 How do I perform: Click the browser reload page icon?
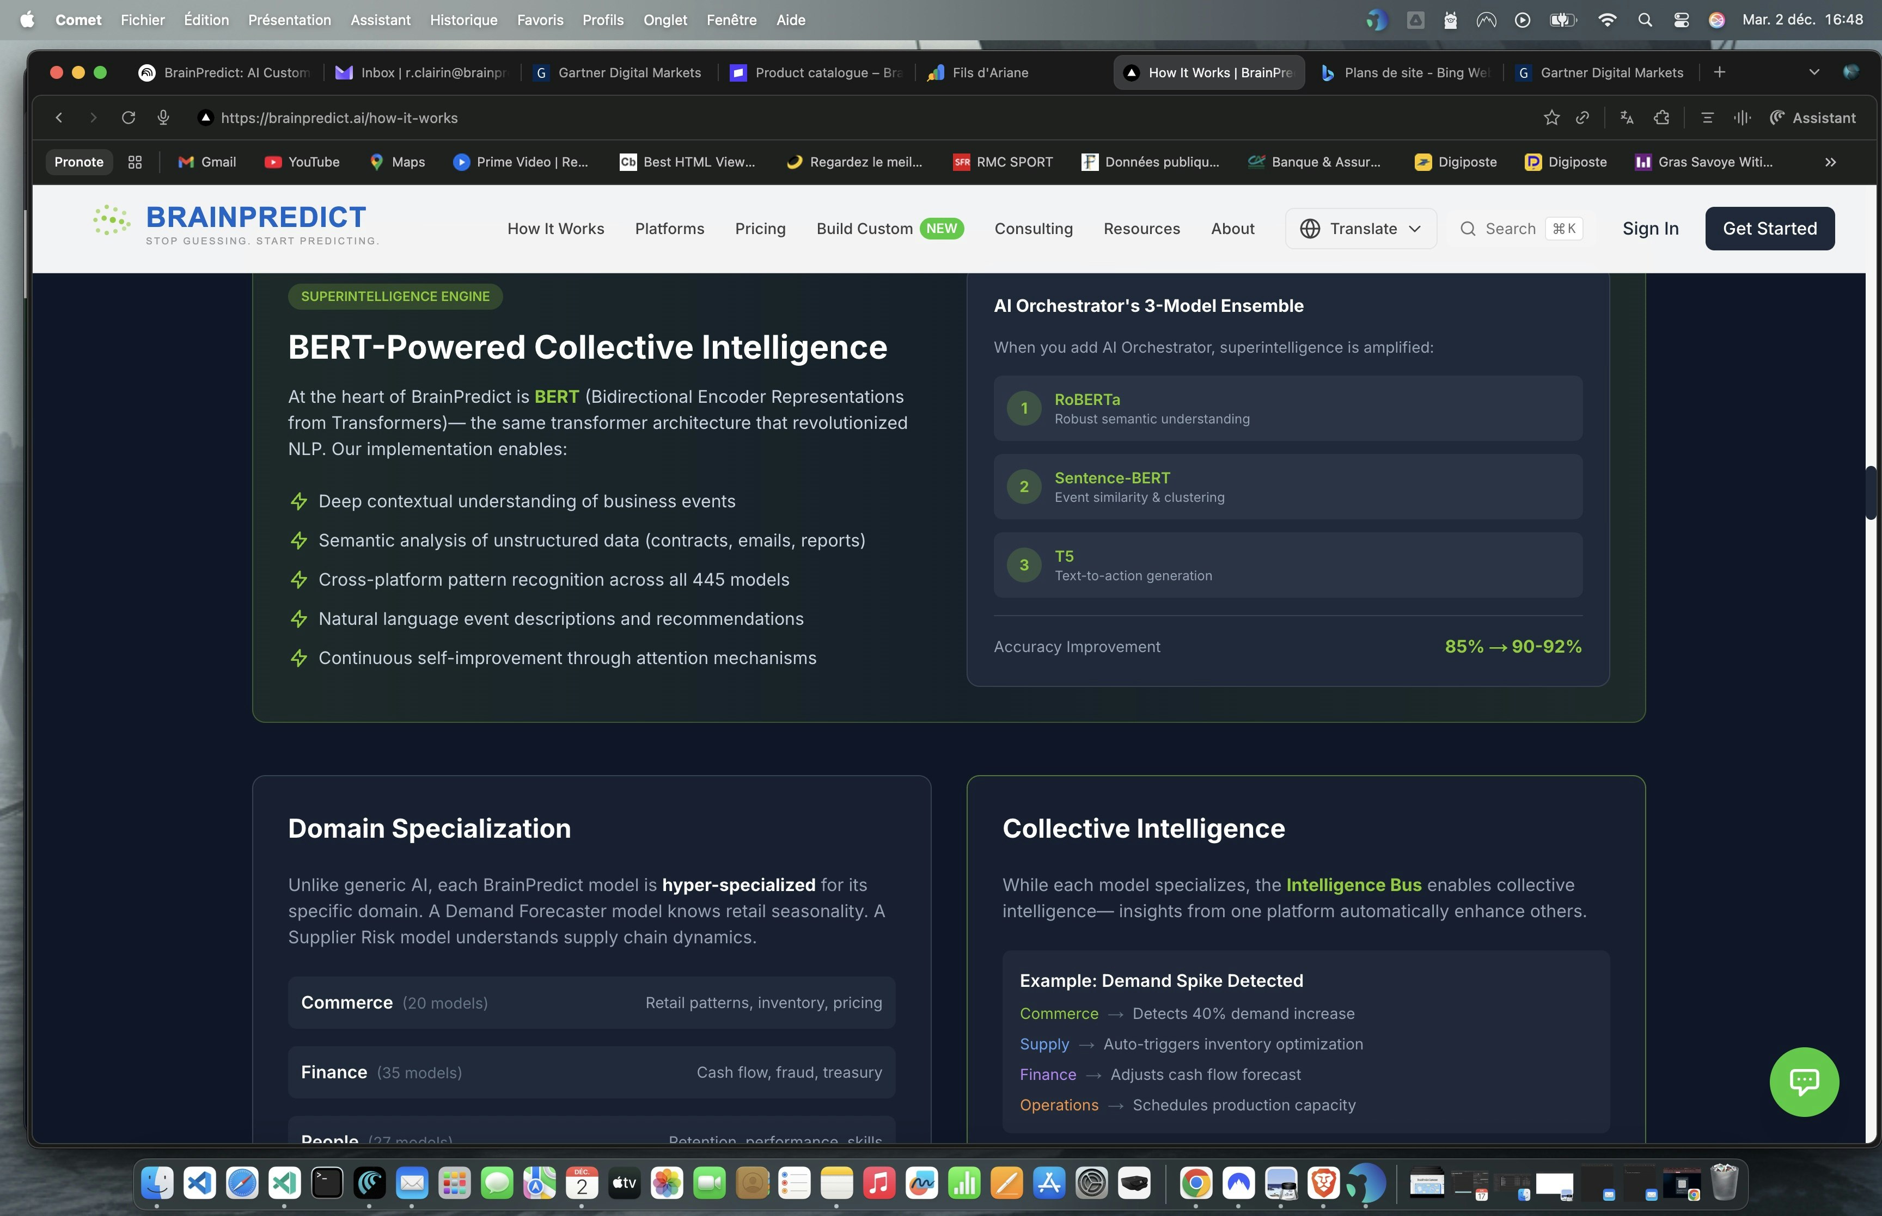[128, 118]
